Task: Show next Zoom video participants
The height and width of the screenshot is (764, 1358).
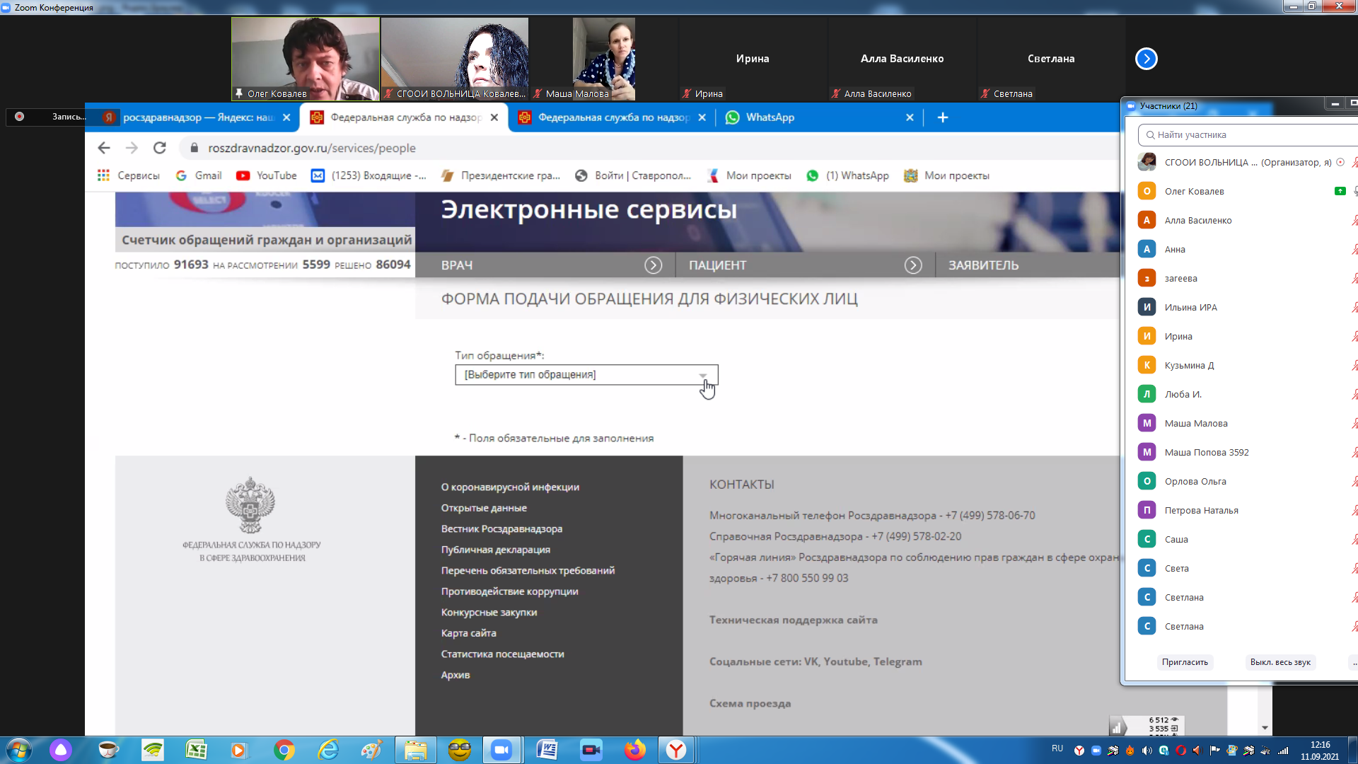Action: [1146, 59]
